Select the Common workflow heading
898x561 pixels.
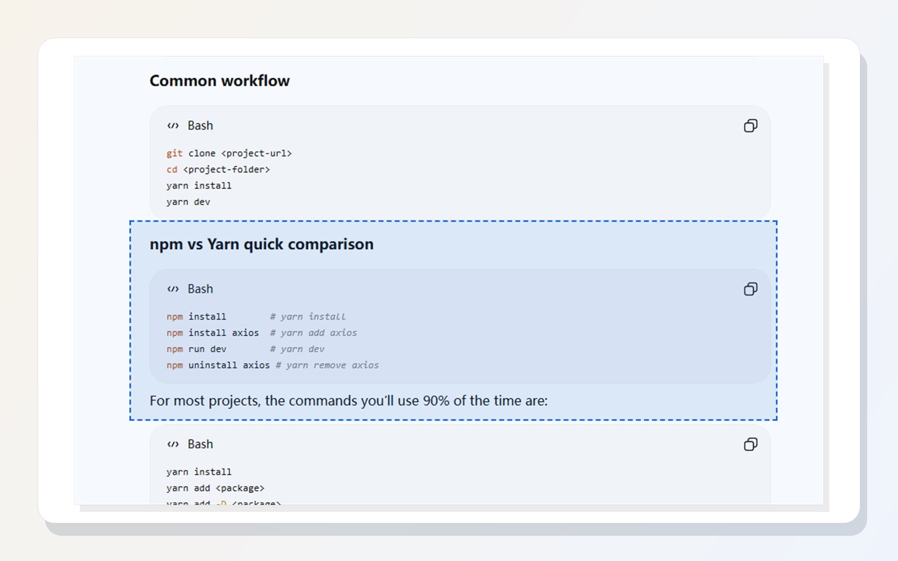tap(220, 81)
